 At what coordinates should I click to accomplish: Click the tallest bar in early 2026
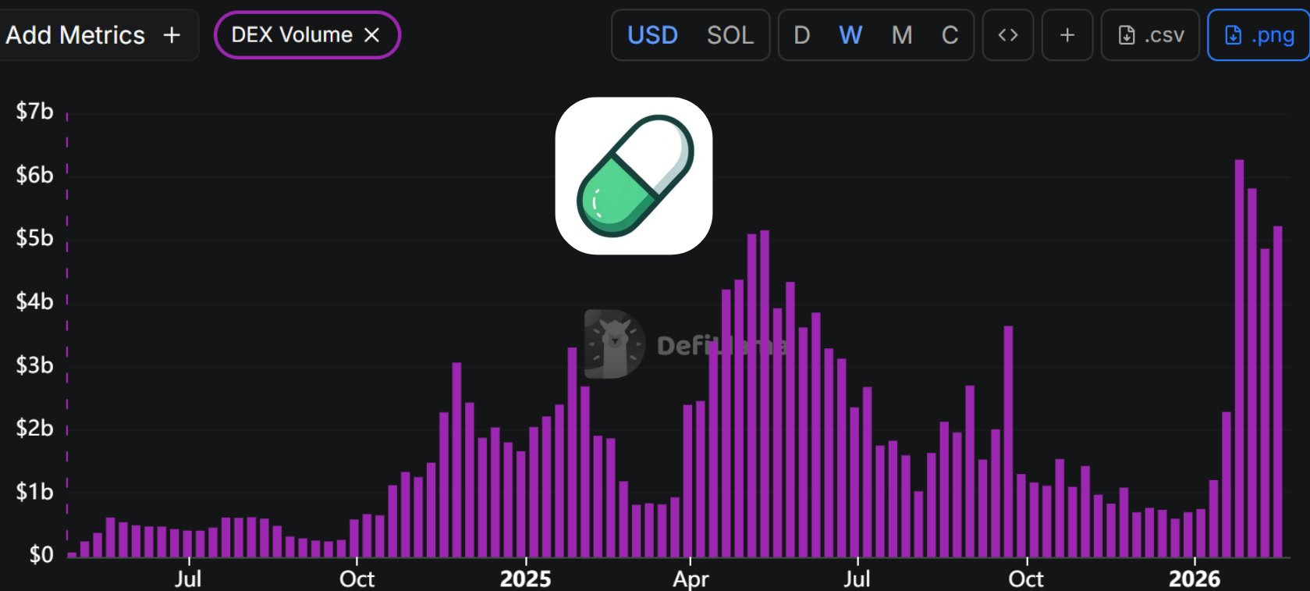[x=1239, y=359]
